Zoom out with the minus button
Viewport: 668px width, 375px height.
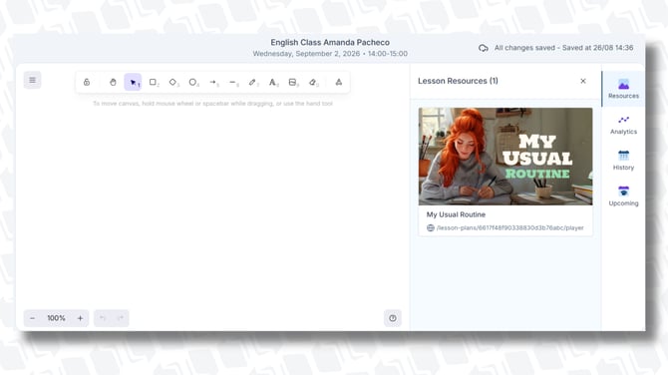[32, 318]
